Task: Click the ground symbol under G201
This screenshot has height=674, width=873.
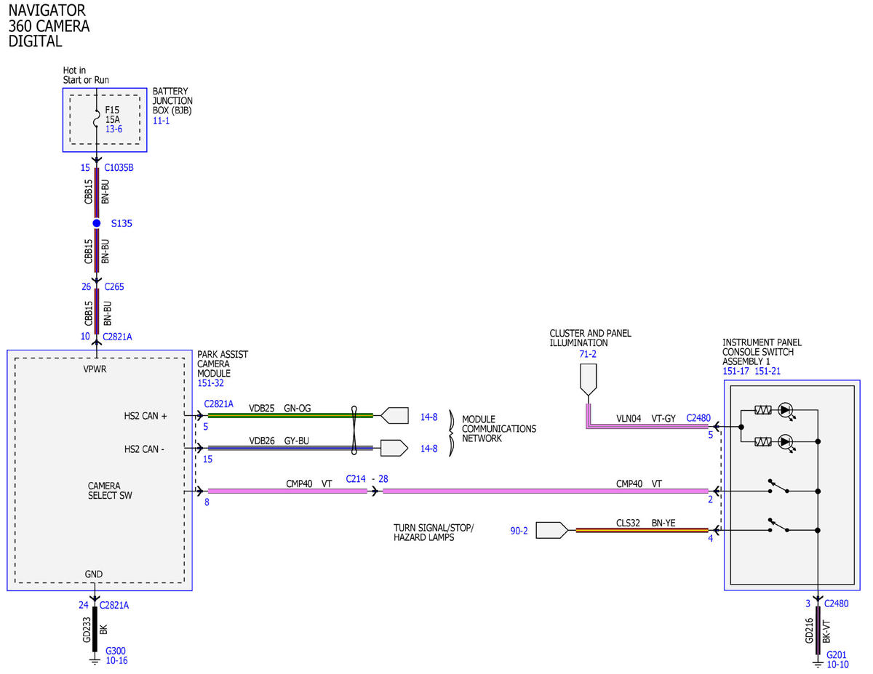Action: pyautogui.click(x=818, y=664)
